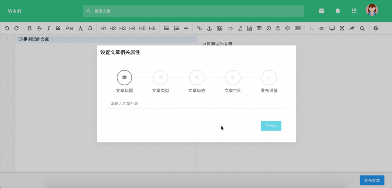
Task: Click the 发布文章 button
Action: [372, 180]
